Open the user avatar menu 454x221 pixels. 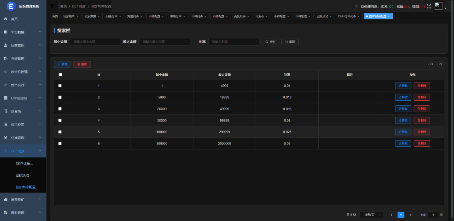coord(438,6)
